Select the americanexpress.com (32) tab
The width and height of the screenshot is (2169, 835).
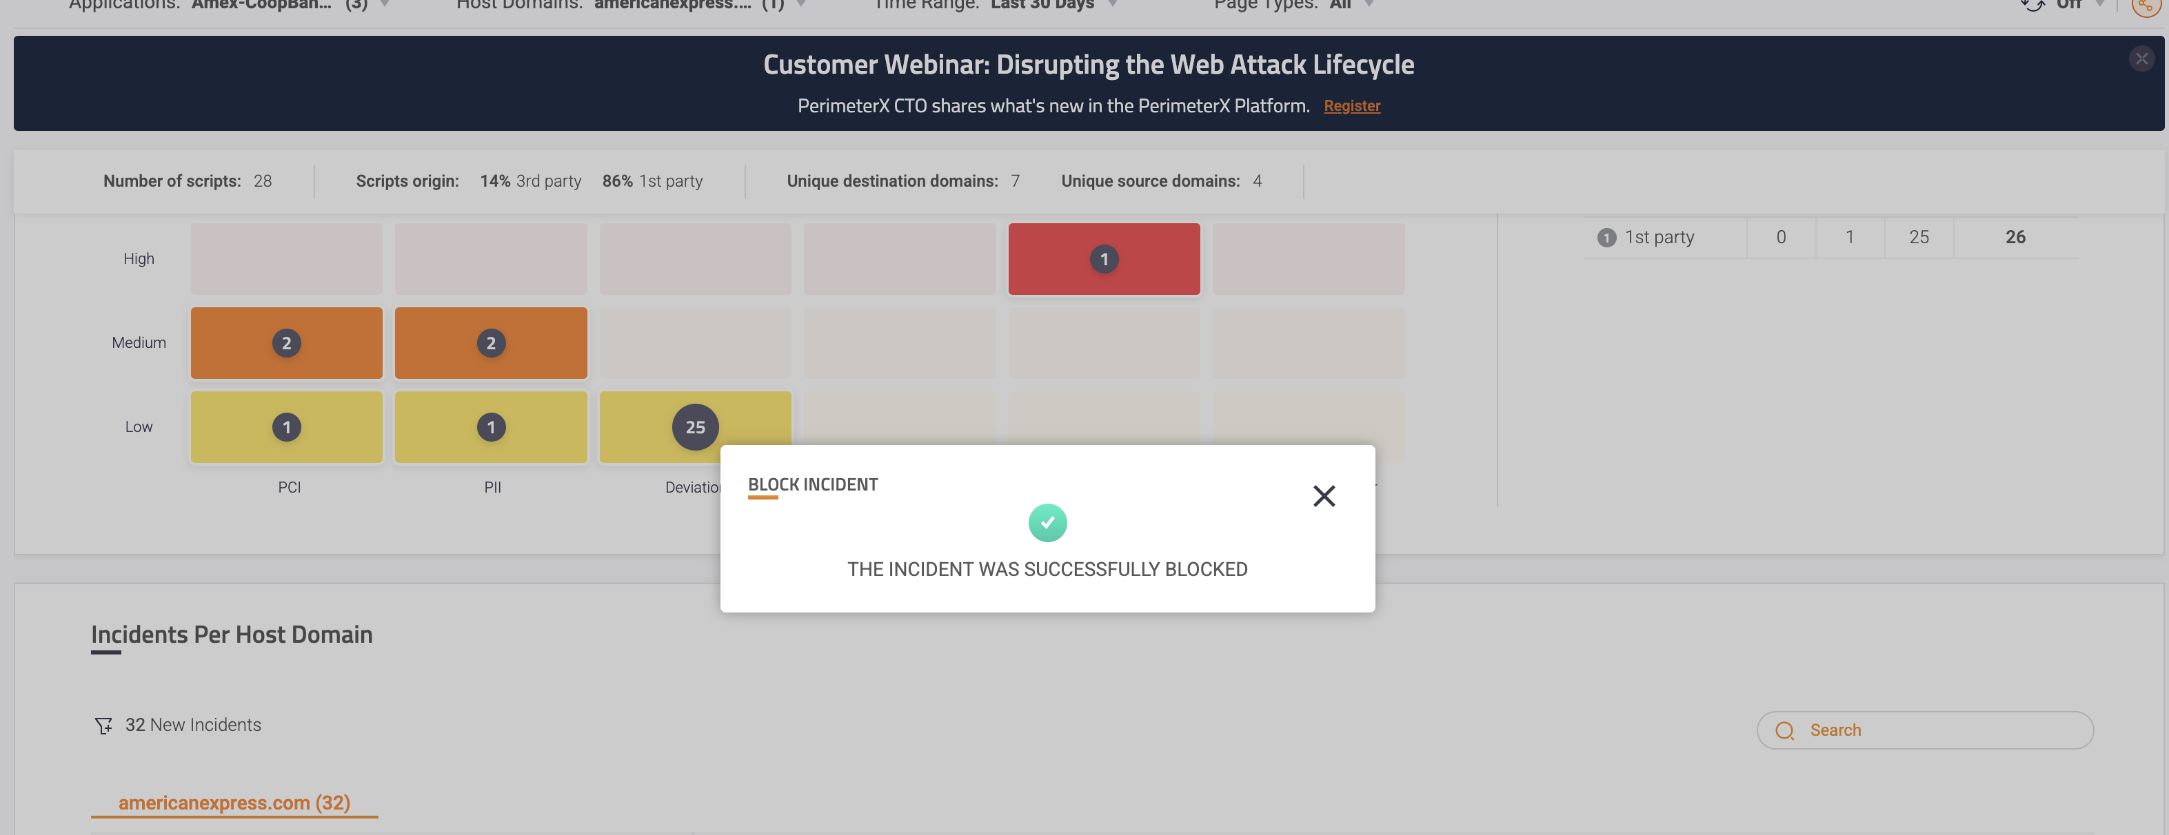coord(234,802)
